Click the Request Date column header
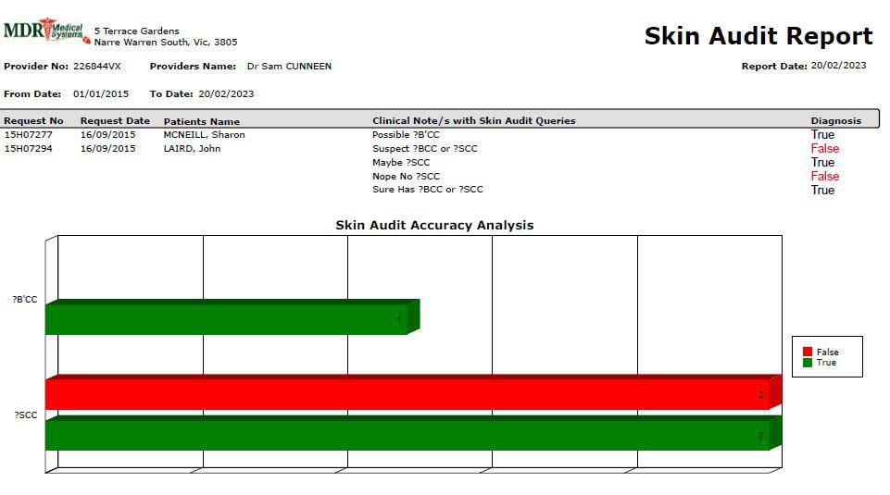 [x=115, y=121]
